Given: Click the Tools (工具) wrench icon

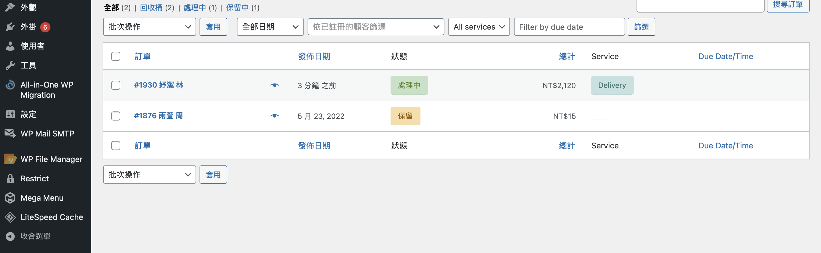Looking at the screenshot, I should pyautogui.click(x=10, y=65).
